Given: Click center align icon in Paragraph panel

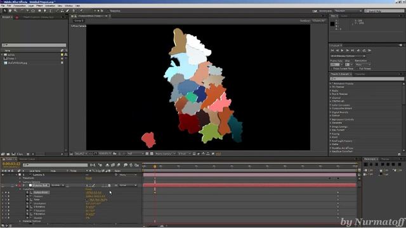Looking at the screenshot, I should click(371, 165).
